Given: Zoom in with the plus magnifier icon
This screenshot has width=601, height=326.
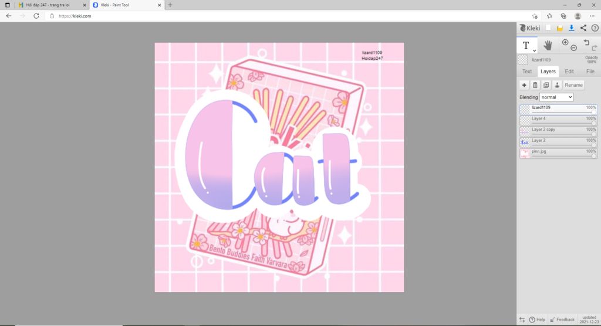Looking at the screenshot, I should [565, 43].
